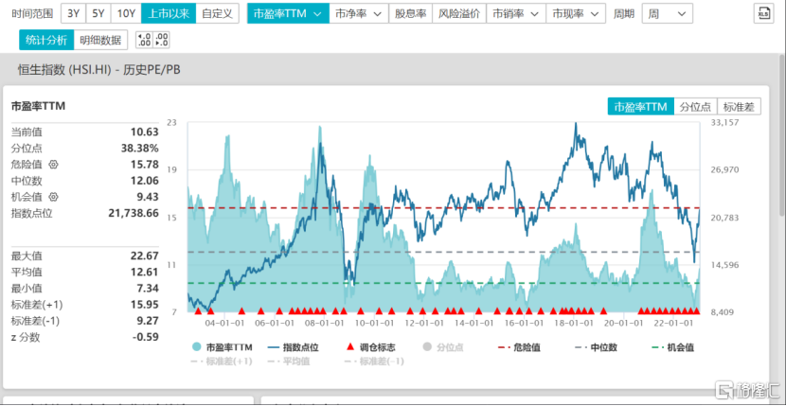Click the 指数点位 21,738.66 value
786x406 pixels.
click(x=134, y=213)
